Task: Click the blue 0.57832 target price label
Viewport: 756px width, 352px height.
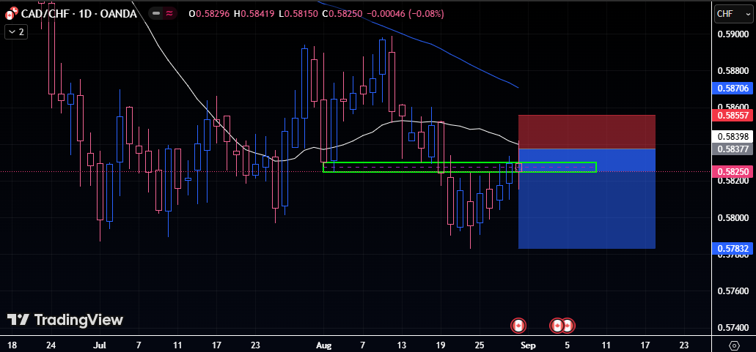Action: click(731, 248)
